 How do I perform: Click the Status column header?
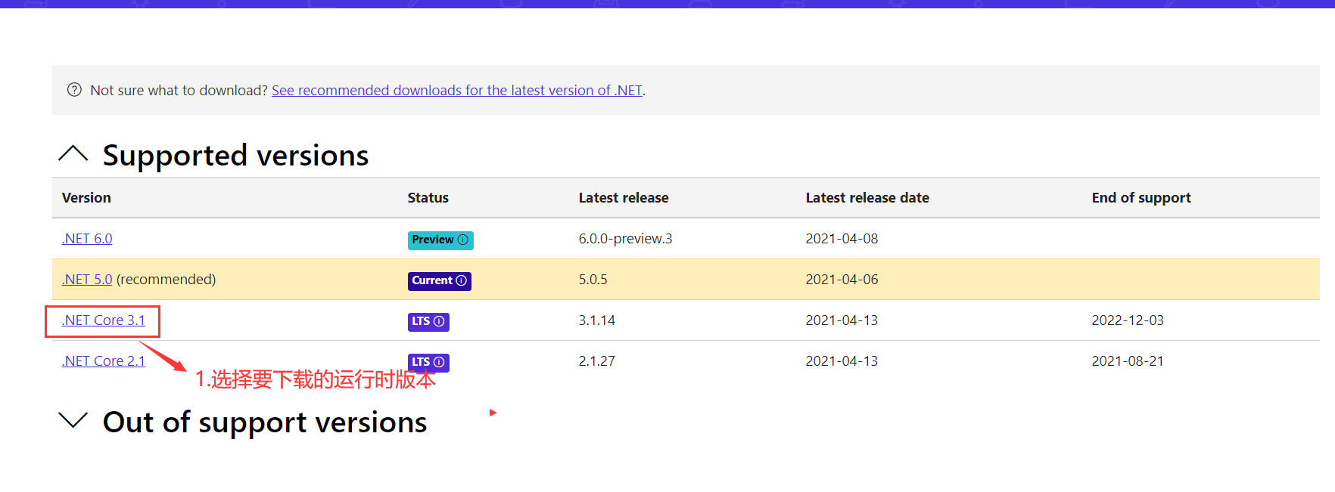[428, 198]
